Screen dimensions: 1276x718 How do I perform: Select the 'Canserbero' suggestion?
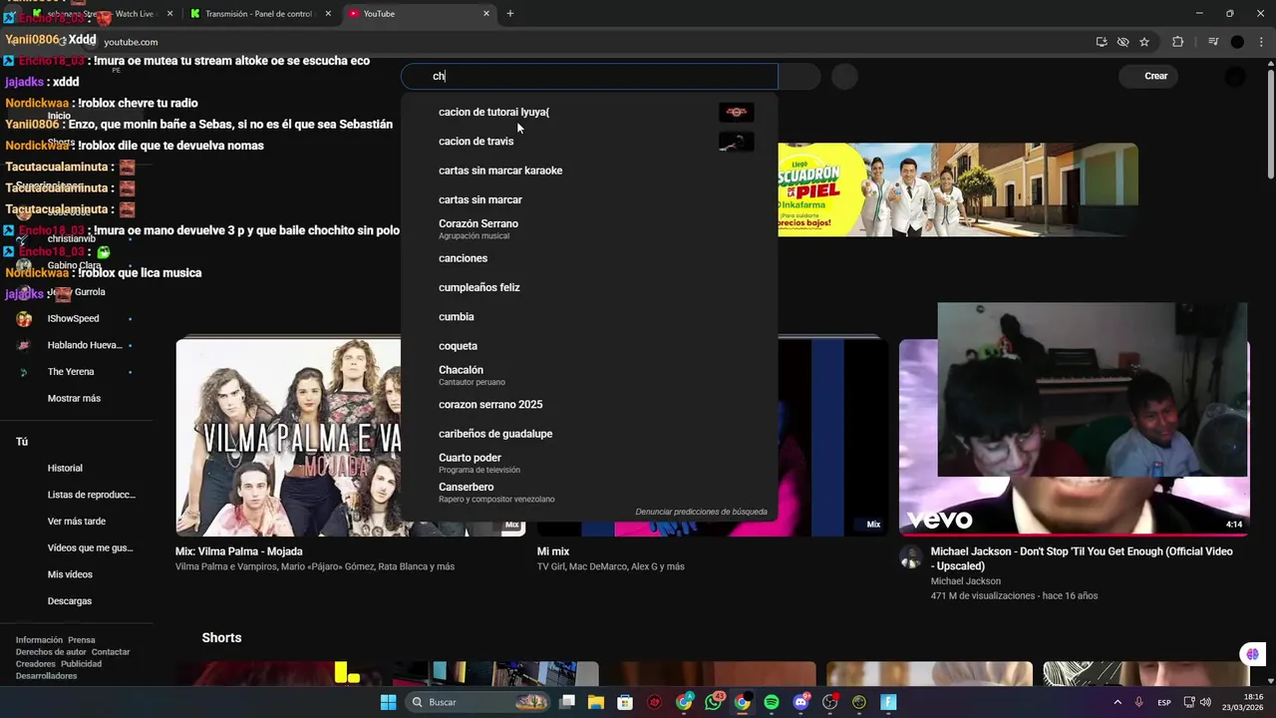point(589,493)
